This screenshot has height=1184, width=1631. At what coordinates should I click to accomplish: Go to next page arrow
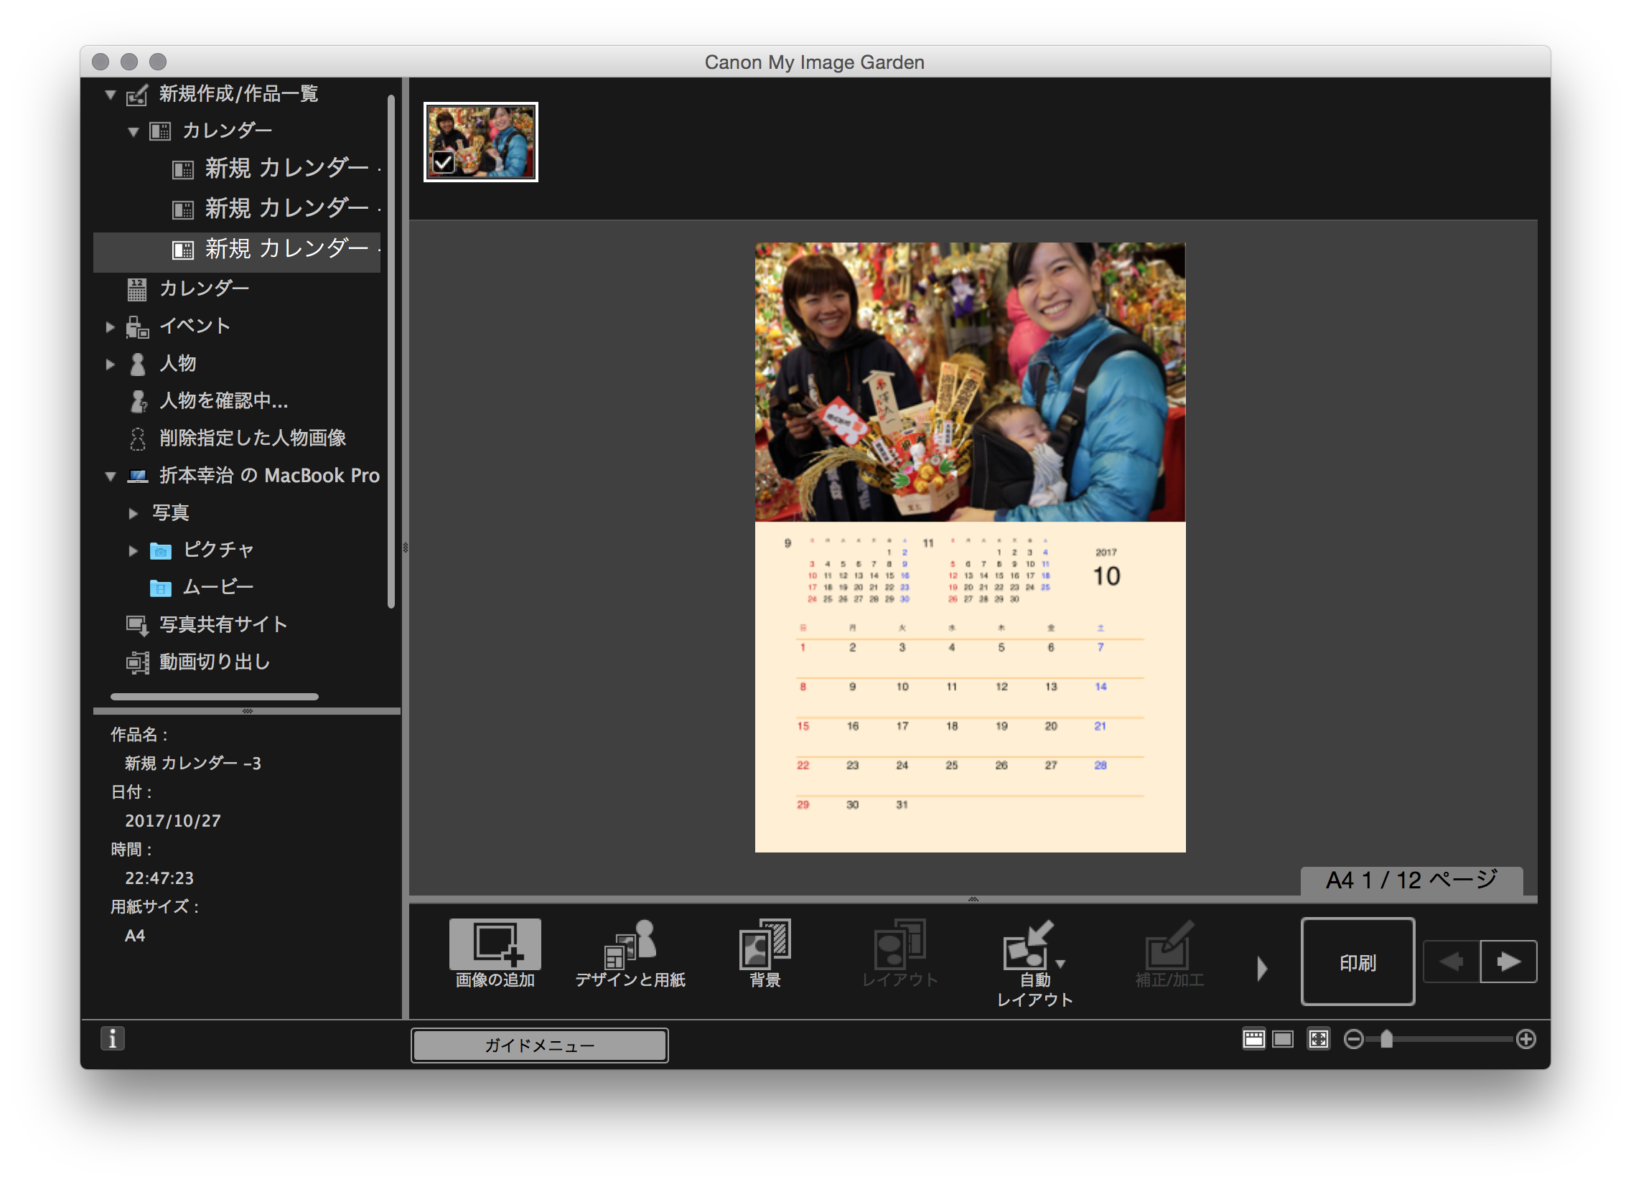1508,961
